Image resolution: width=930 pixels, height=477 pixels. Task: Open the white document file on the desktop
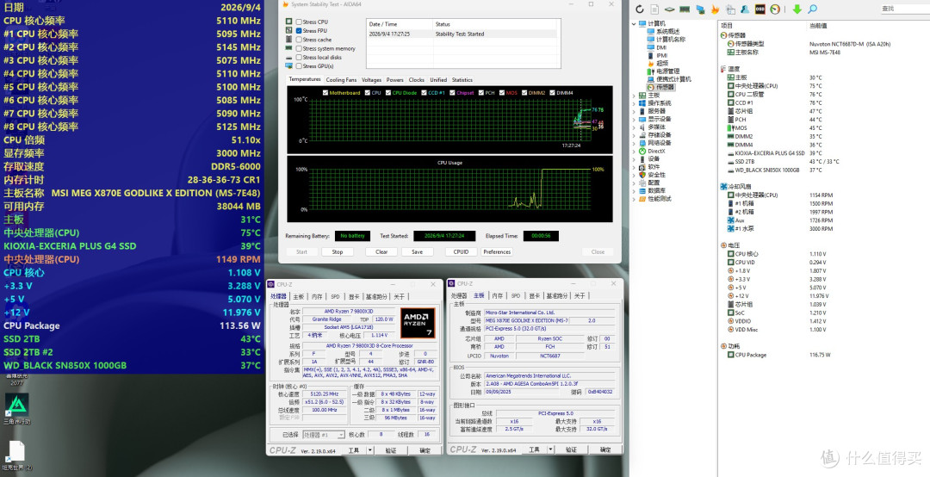click(x=16, y=452)
